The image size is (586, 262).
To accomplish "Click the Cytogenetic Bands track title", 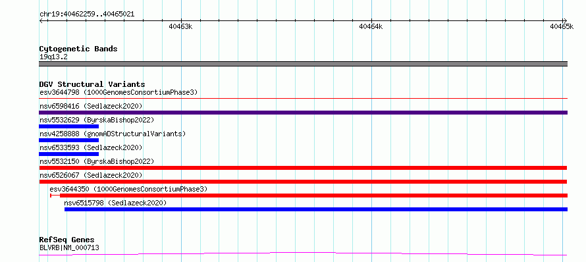I will (78, 49).
